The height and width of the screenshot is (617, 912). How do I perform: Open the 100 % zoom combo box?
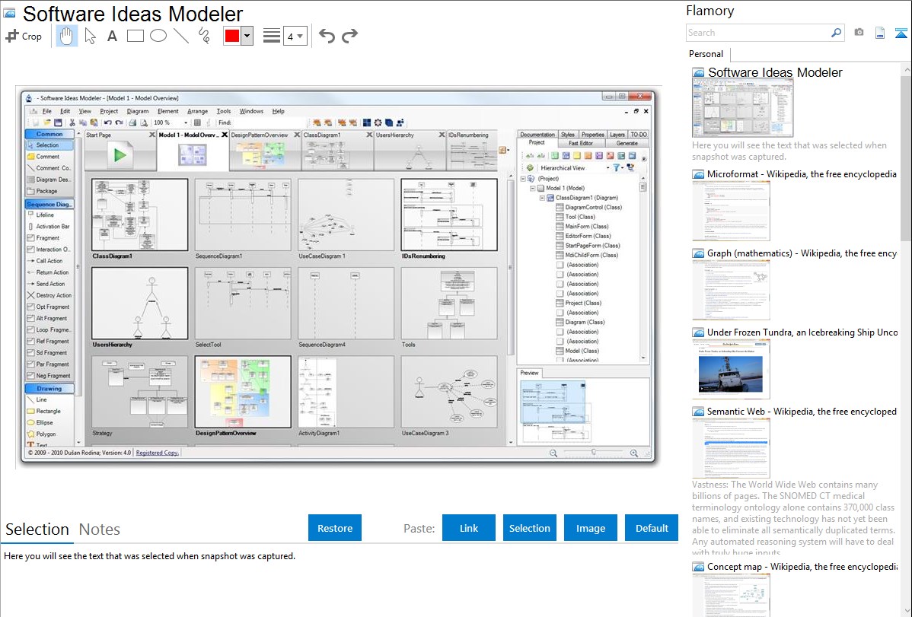(171, 122)
